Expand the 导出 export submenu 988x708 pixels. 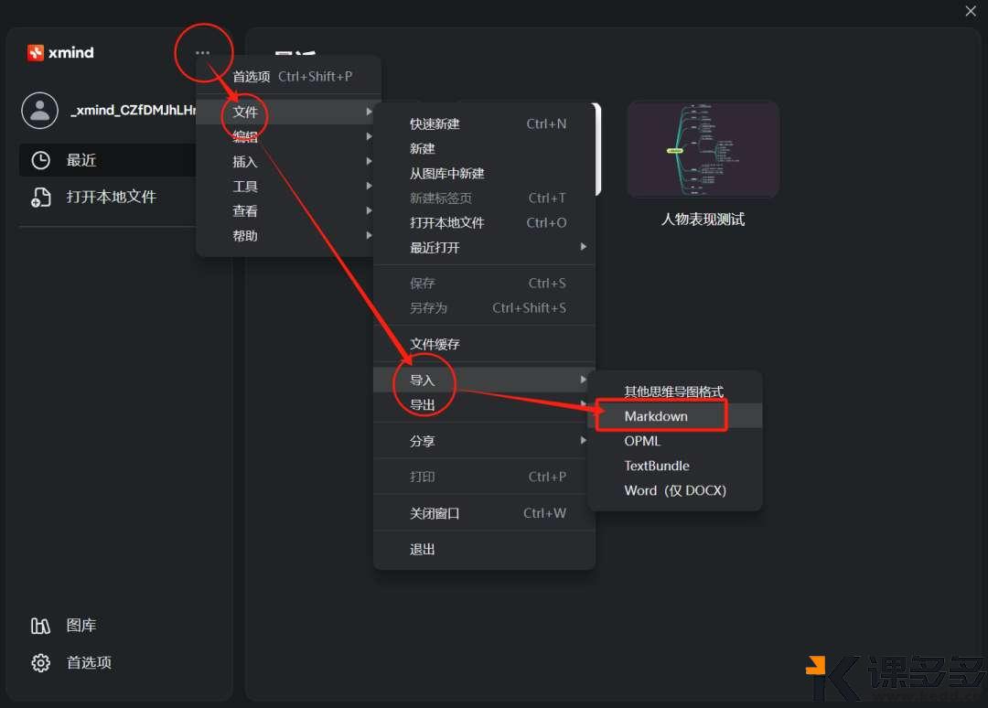(584, 404)
